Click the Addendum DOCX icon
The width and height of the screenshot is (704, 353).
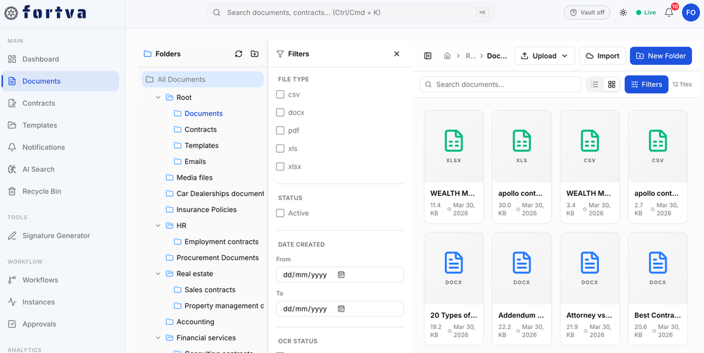coord(522,263)
